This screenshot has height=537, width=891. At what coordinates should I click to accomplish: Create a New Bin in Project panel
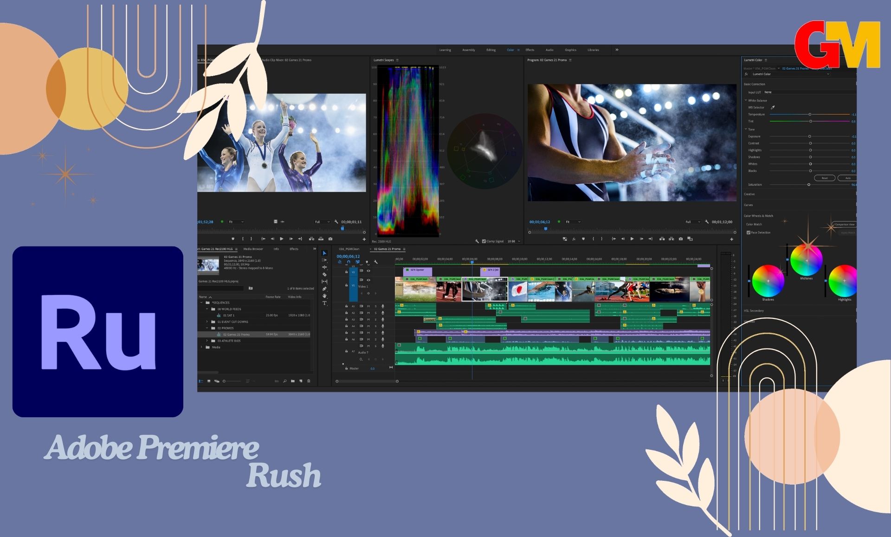[x=293, y=381]
